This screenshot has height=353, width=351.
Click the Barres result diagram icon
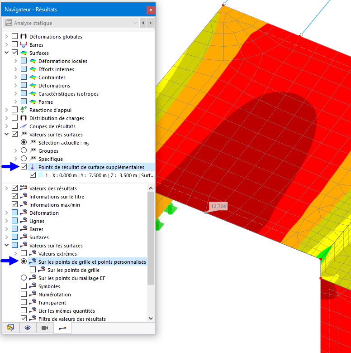coord(24,44)
